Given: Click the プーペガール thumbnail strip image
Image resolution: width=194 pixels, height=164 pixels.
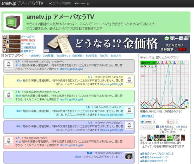Looking at the screenshot, I should (x=11, y=44).
